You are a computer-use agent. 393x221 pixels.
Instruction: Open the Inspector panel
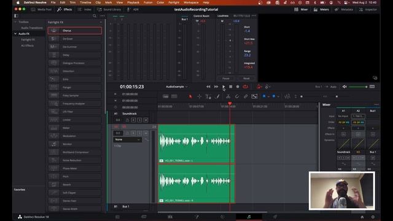(368, 10)
